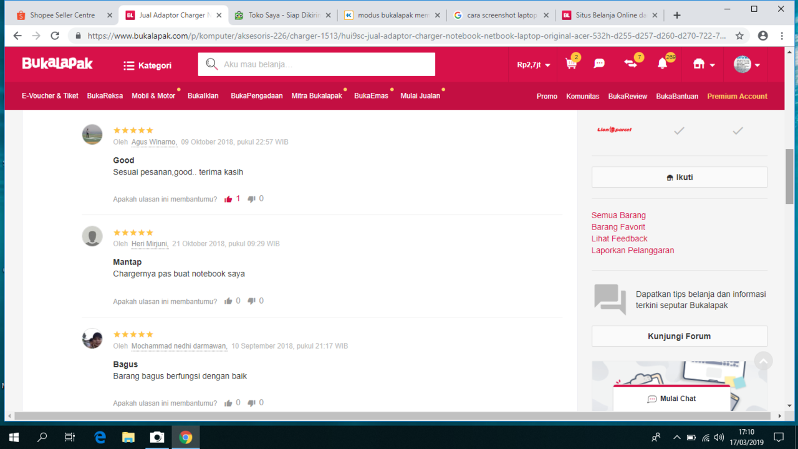Screen dimensions: 798x449
Task: Launch Microsoft Edge from the taskbar
Action: [x=100, y=437]
